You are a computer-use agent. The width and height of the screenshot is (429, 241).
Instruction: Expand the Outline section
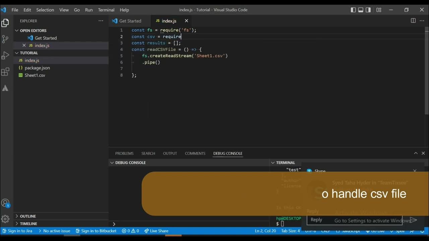click(x=61, y=216)
